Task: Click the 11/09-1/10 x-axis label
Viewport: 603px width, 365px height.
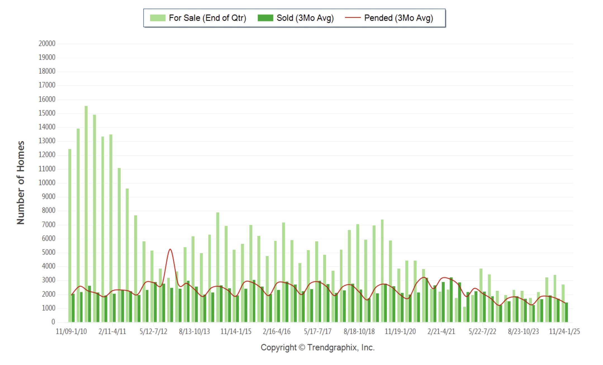Action: [71, 331]
